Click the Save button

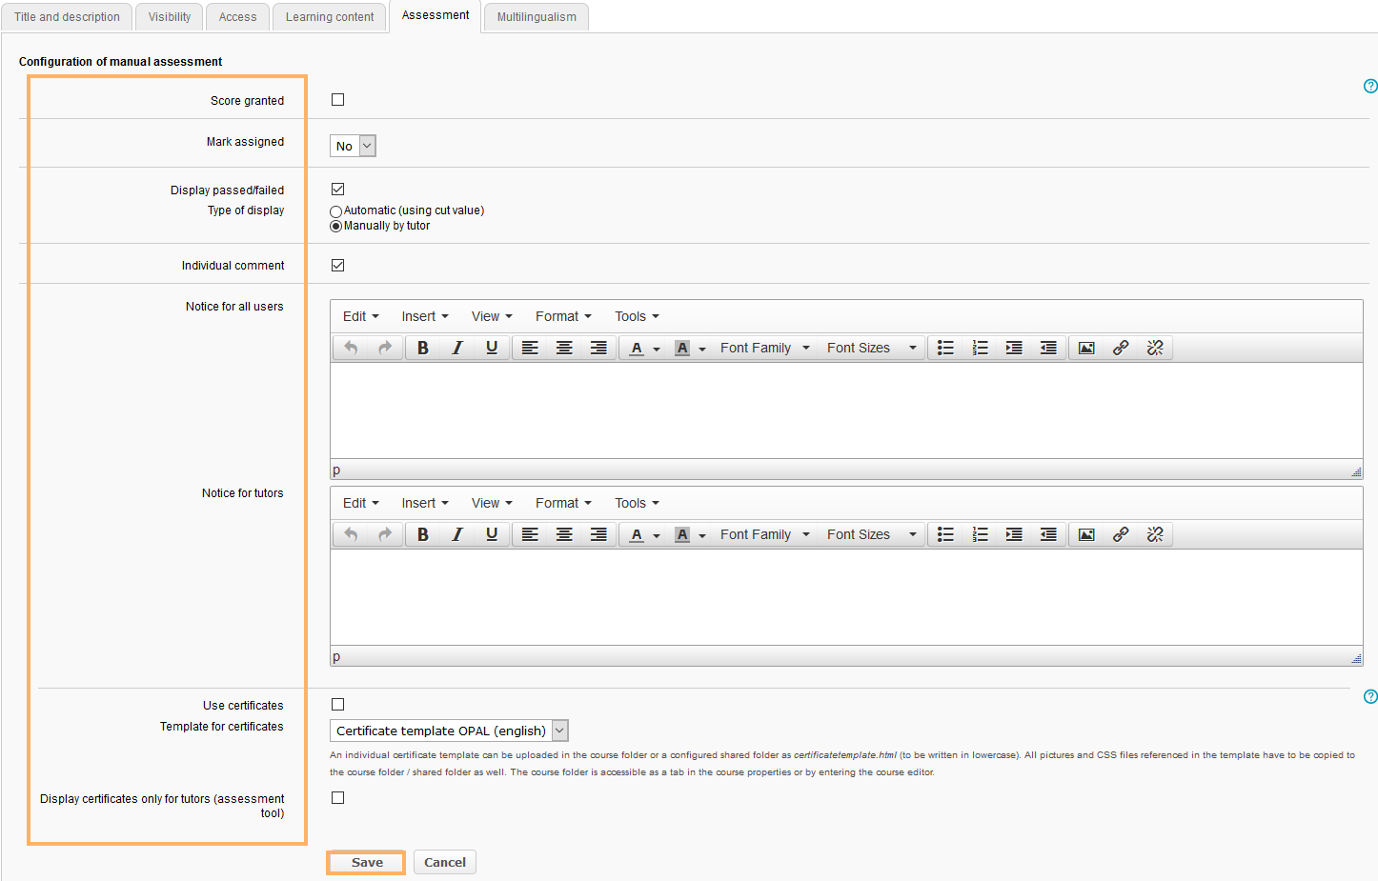367,863
